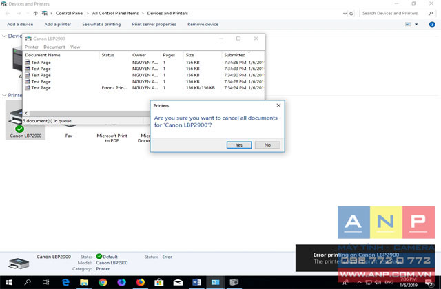Screen dimensions: 441x289
Task: Click No in the Printers dialog
Action: click(x=267, y=145)
